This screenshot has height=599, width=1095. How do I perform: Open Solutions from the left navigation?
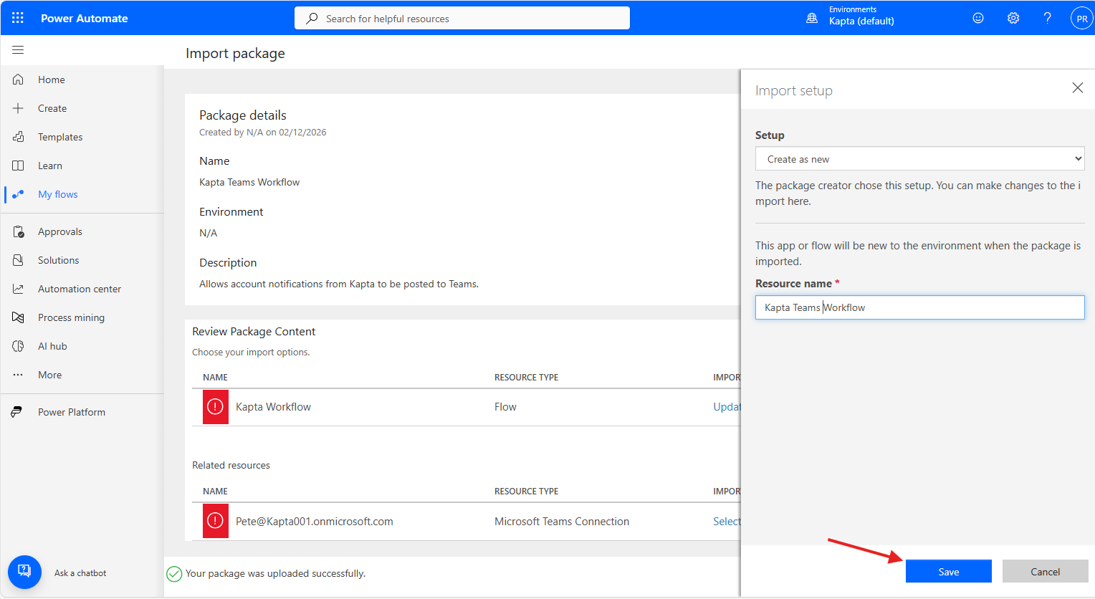click(58, 260)
